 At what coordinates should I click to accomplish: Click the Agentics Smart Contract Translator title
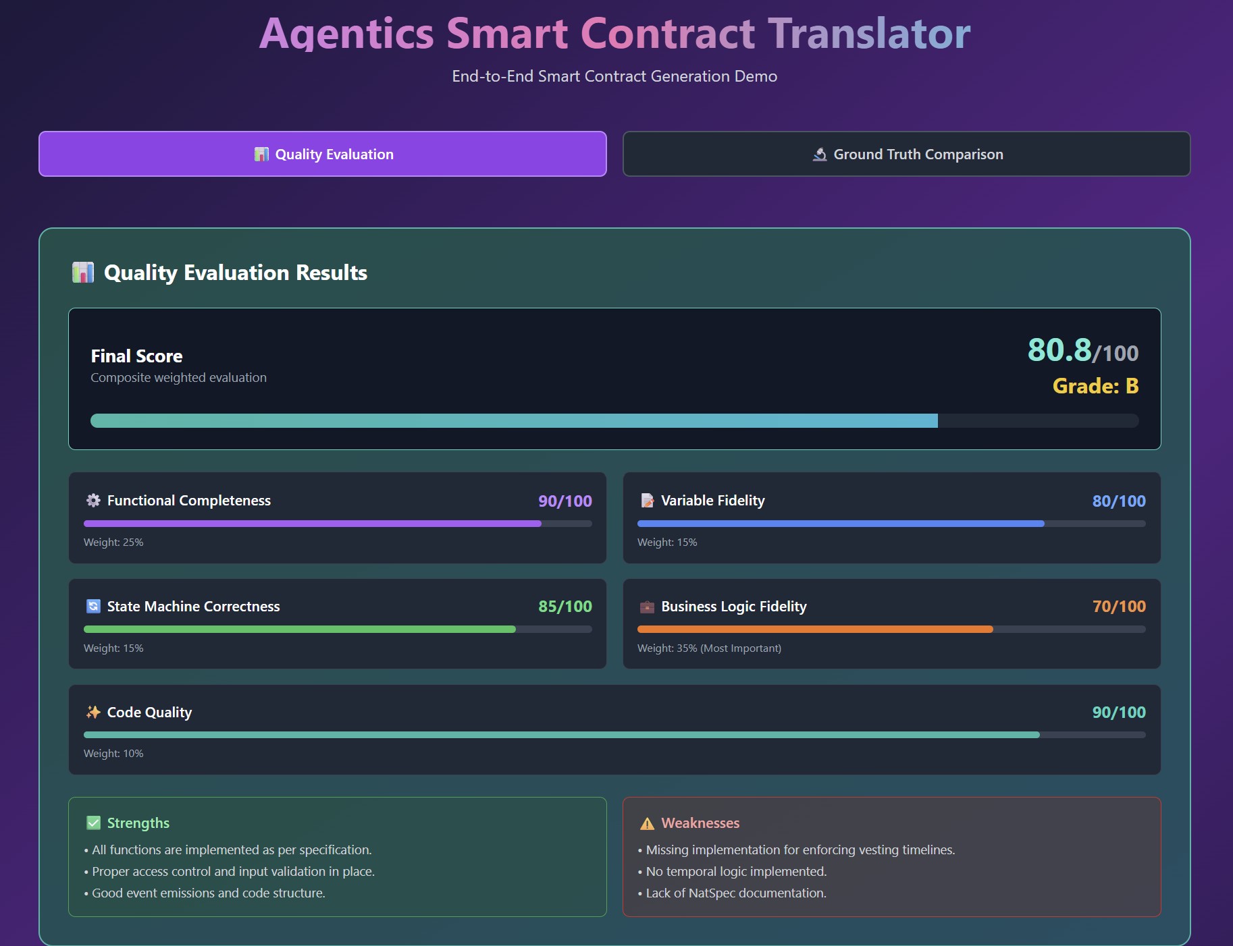[614, 33]
